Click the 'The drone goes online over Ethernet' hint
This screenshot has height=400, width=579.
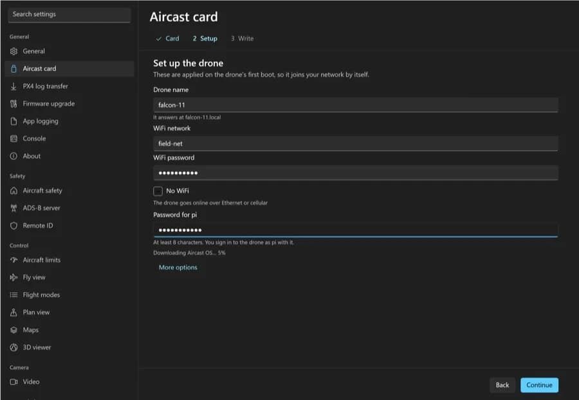(x=210, y=203)
